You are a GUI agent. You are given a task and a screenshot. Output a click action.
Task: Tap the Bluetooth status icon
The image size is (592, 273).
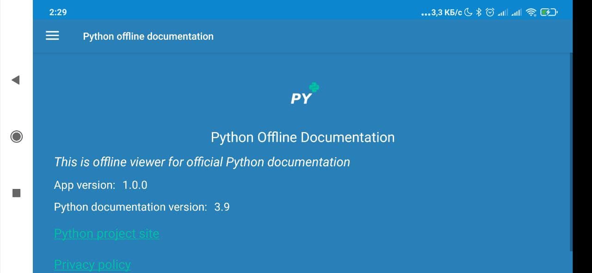click(x=479, y=12)
